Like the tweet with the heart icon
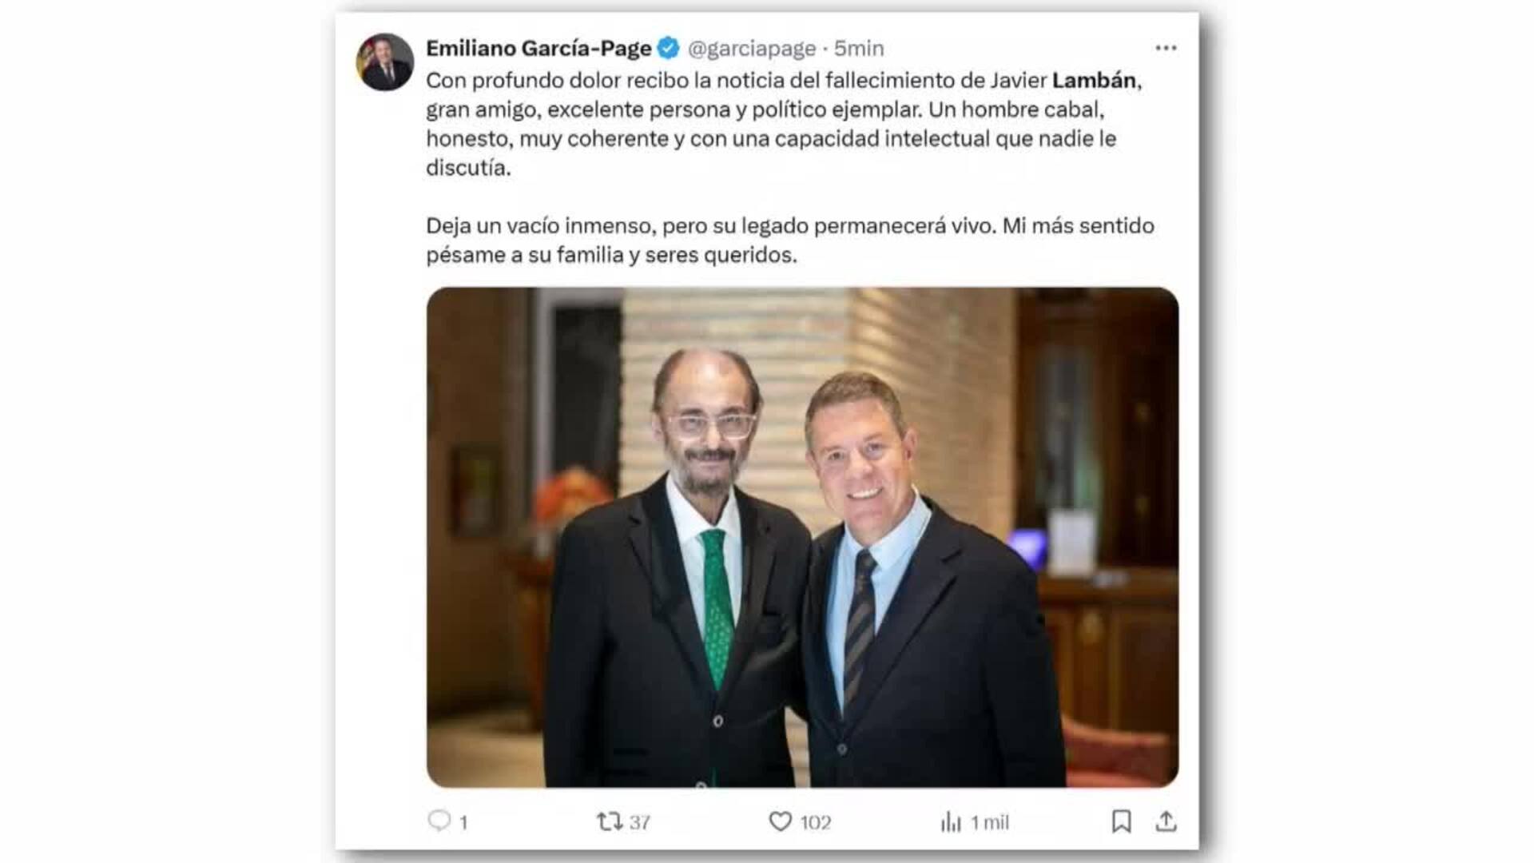This screenshot has width=1534, height=863. (780, 821)
